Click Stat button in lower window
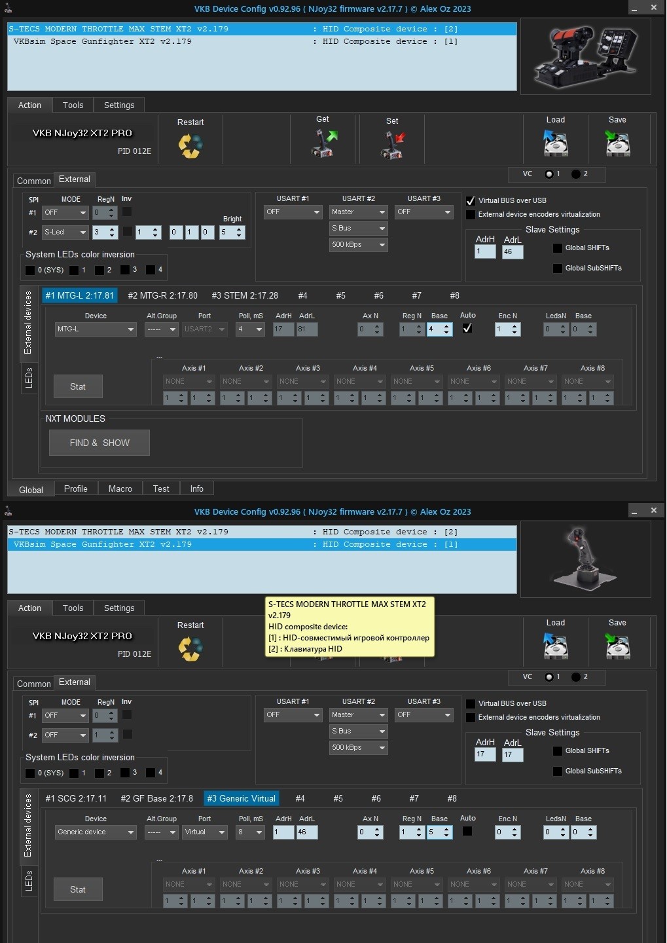Image resolution: width=667 pixels, height=943 pixels. click(78, 889)
